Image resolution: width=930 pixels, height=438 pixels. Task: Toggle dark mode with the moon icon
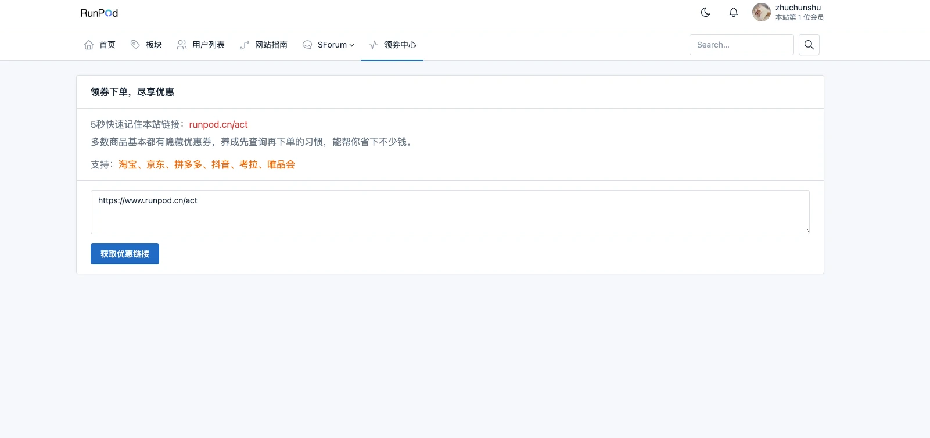706,12
